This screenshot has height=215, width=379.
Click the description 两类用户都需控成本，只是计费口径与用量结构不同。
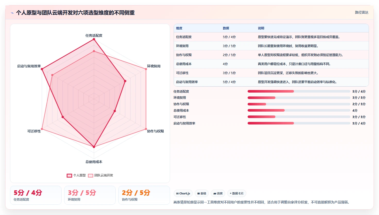[295, 64]
